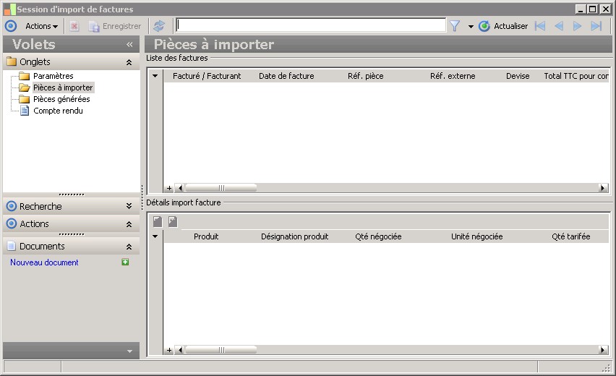Click the first icon in Détails import toolbar
616x376 pixels.
click(158, 222)
